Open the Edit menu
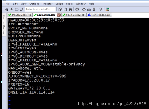Image resolution: width=149 pixels, height=109 pixels. click(15, 4)
